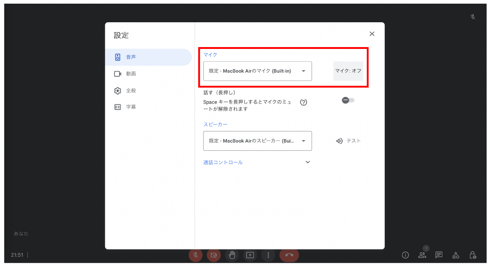This screenshot has width=491, height=265.
Task: Click the speaker テスト button
Action: [349, 141]
